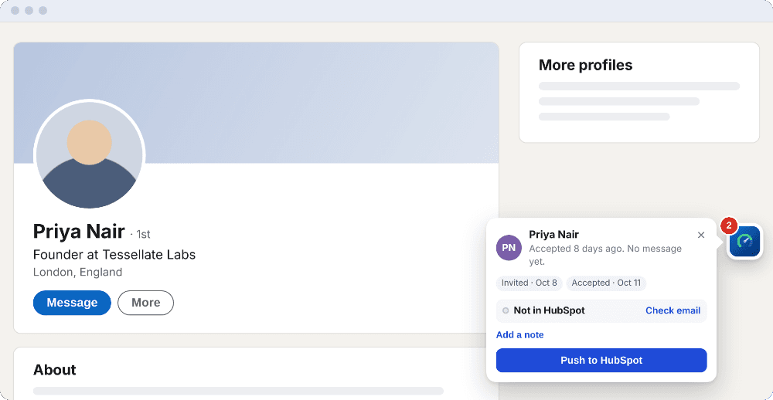This screenshot has width=773, height=400.
Task: Click the red notification badge showing 2
Action: point(729,226)
